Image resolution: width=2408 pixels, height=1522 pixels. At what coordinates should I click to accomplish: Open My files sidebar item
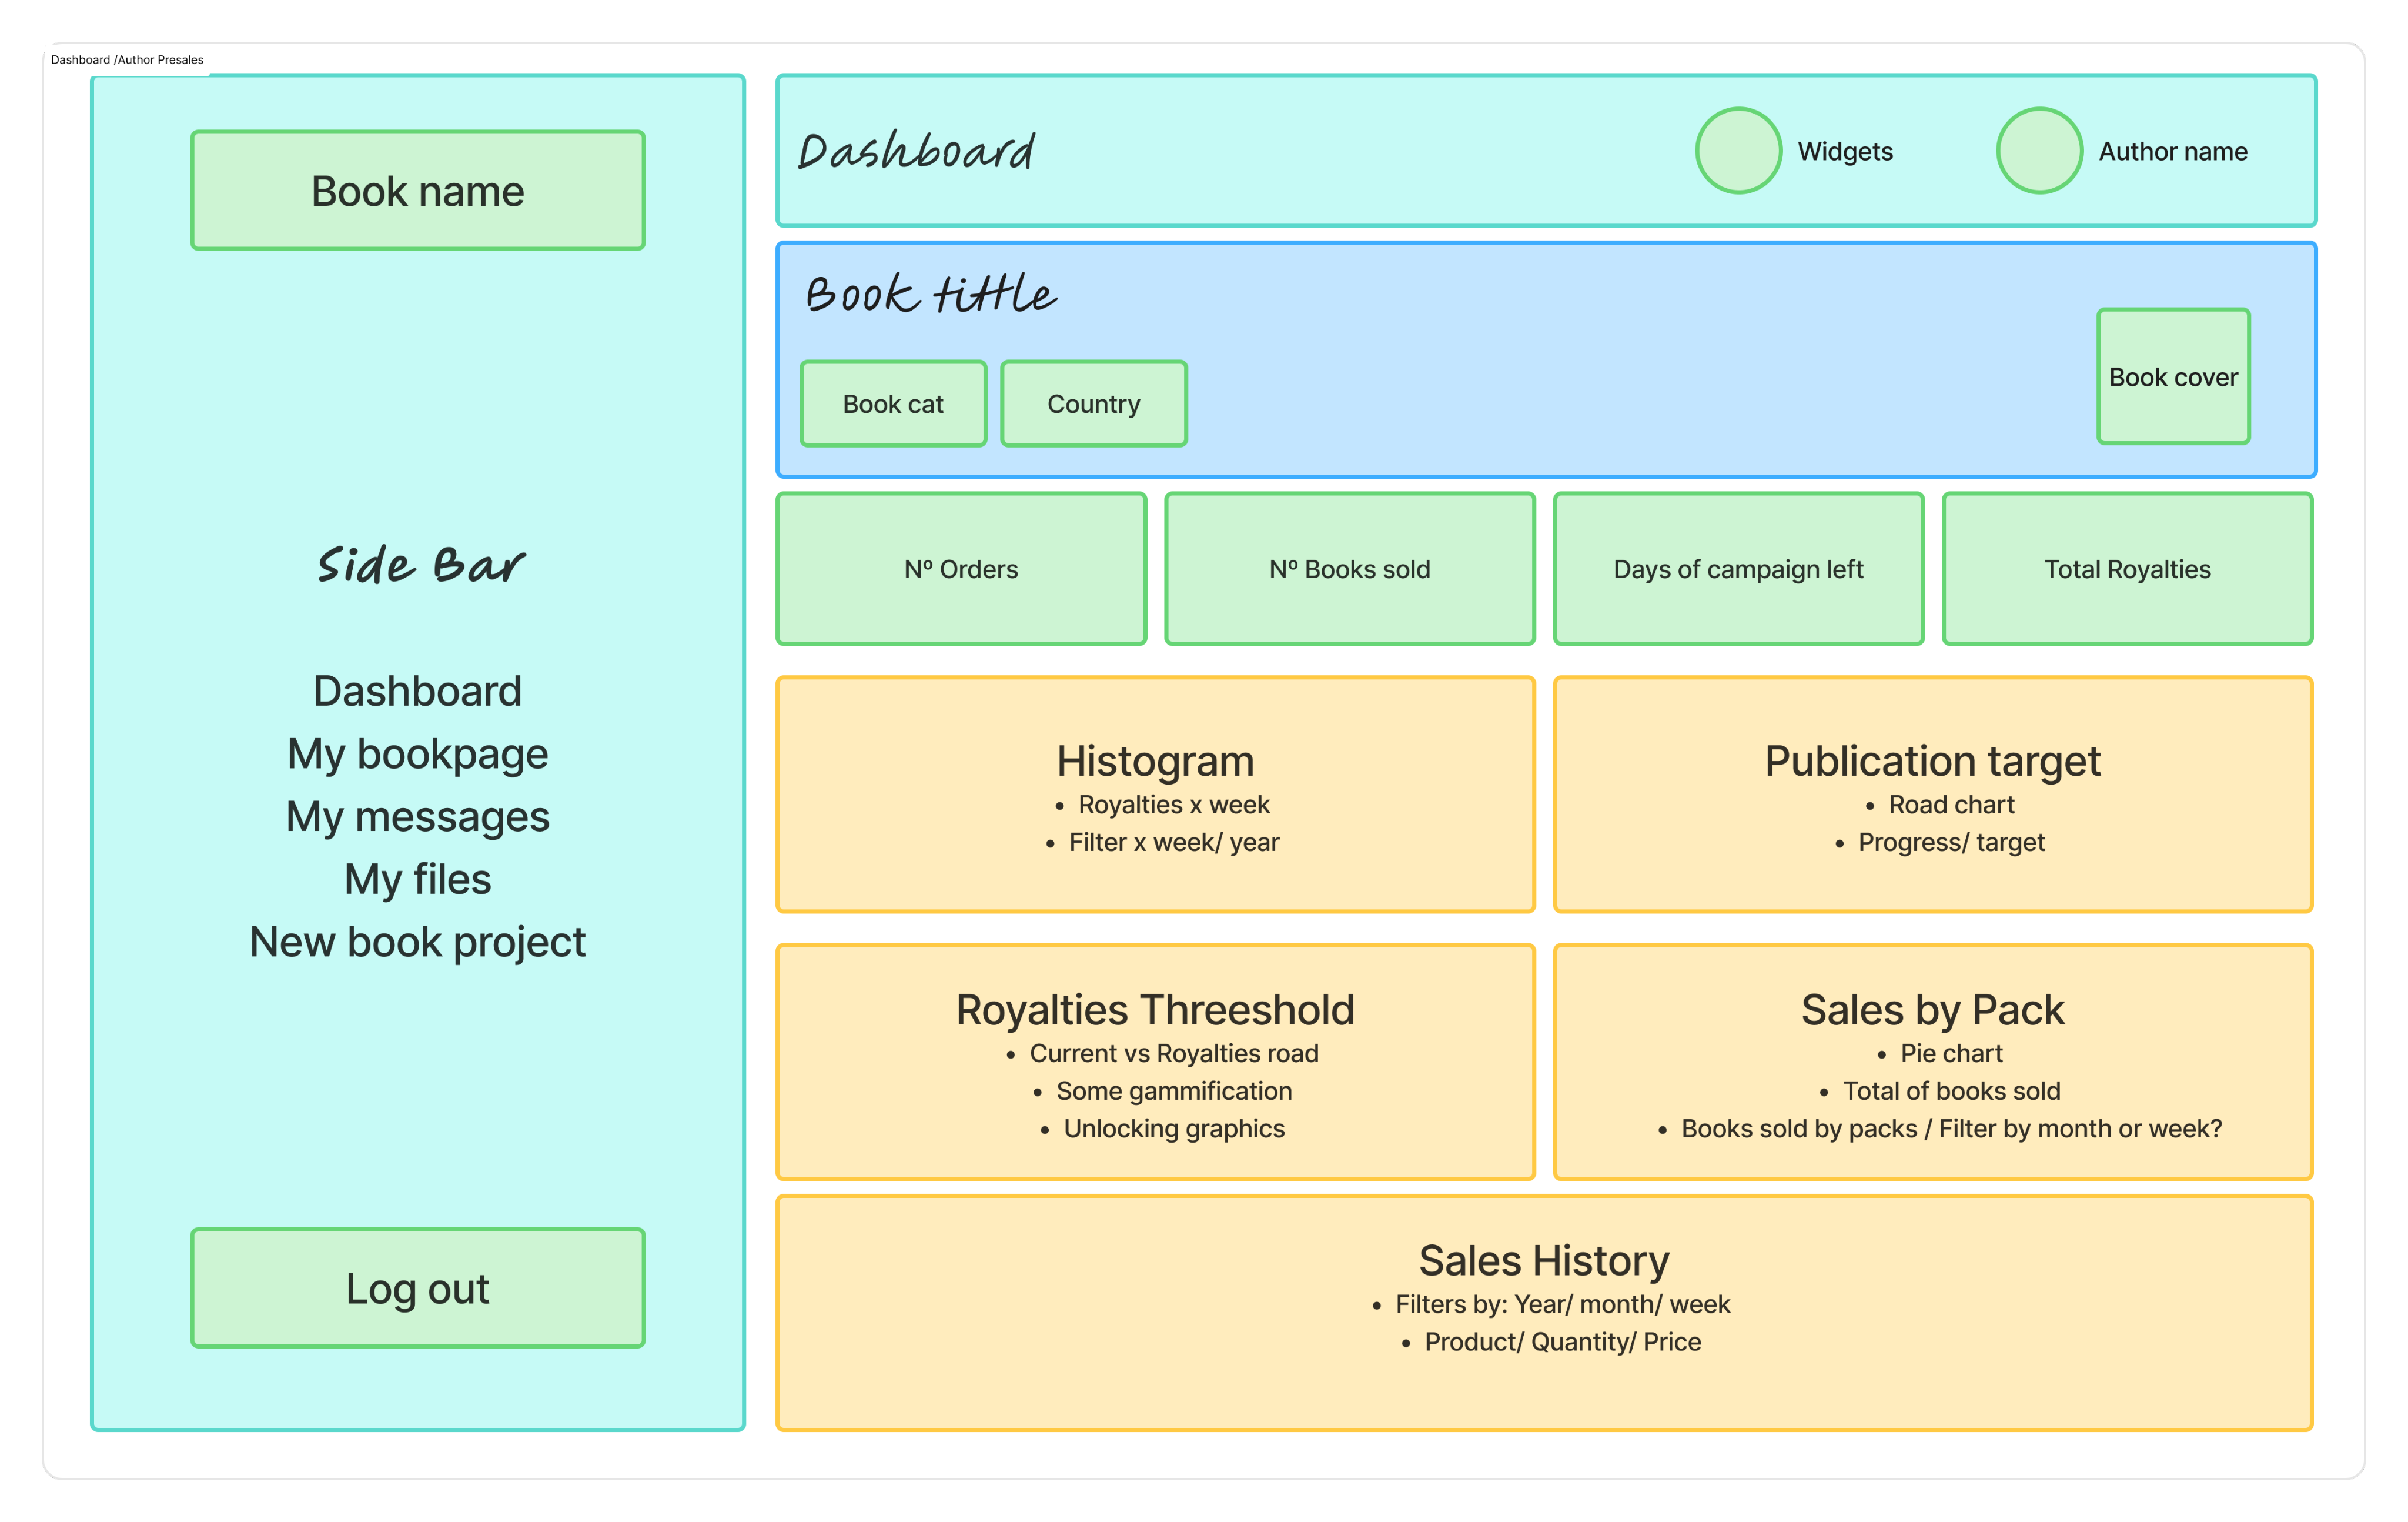coord(417,880)
